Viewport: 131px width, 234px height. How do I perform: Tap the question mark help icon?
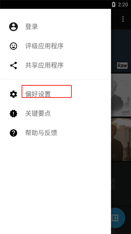13,133
